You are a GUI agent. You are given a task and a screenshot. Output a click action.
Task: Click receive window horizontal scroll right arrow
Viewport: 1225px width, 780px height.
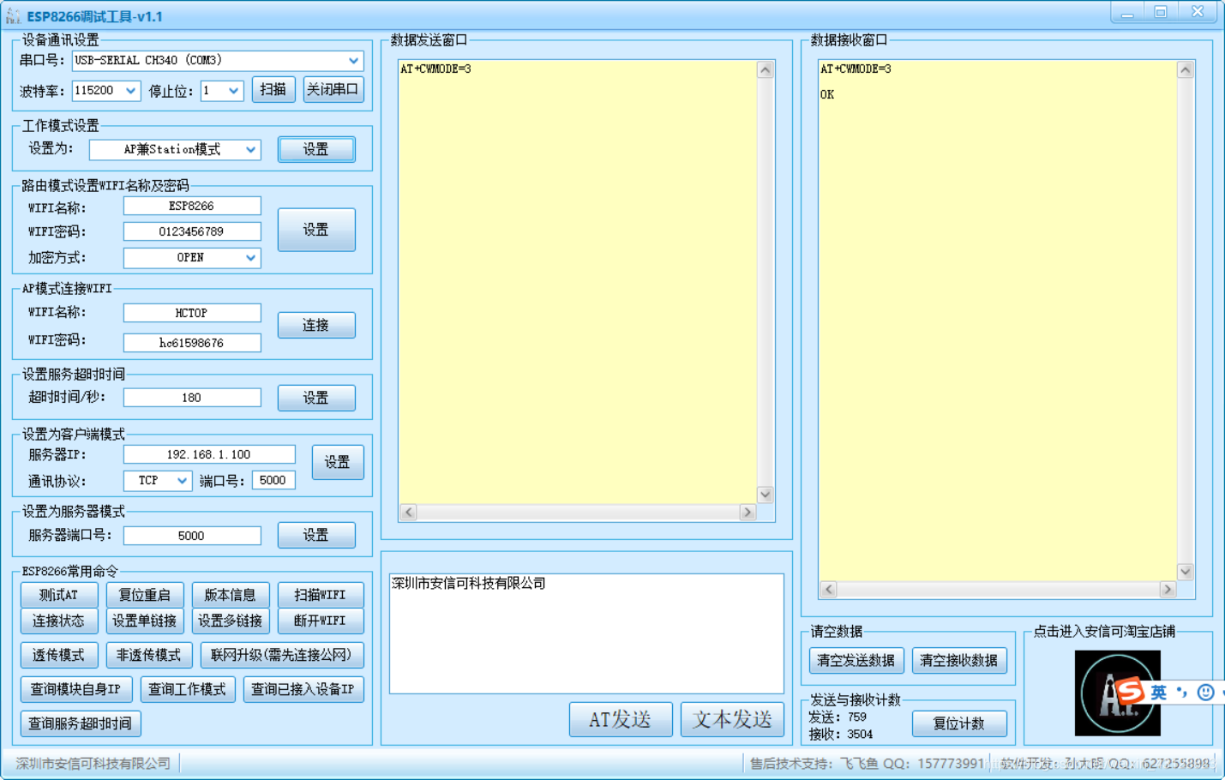[x=1168, y=589]
